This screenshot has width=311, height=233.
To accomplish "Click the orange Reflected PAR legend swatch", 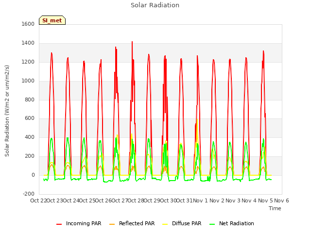I will pos(112,224).
